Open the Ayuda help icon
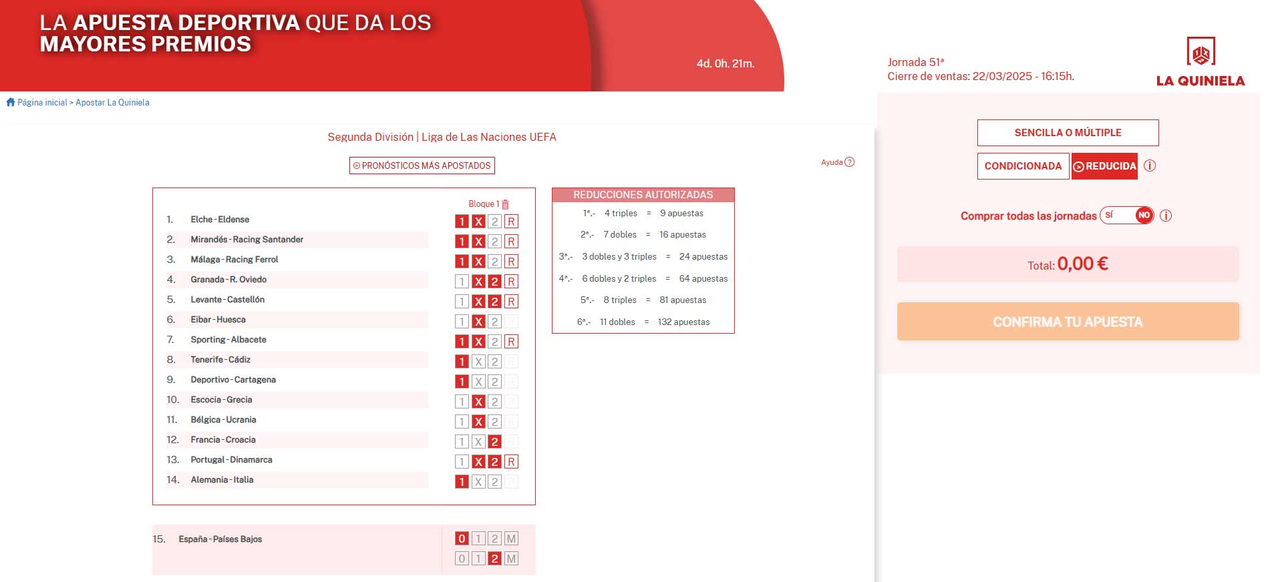 pos(849,162)
